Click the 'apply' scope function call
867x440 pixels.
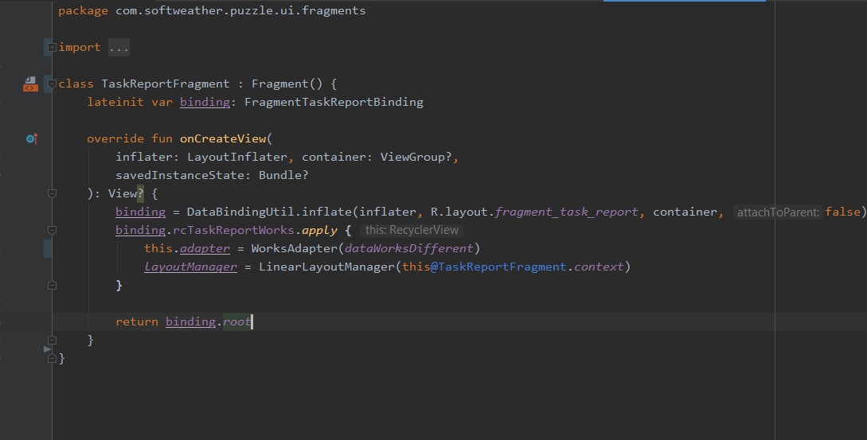point(319,230)
